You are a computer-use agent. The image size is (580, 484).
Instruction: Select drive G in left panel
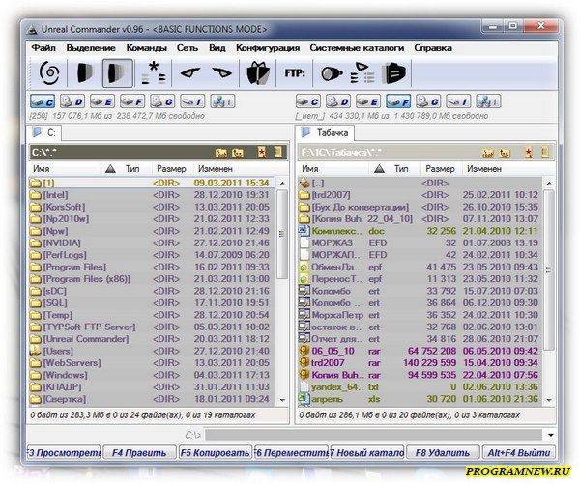coord(162,101)
